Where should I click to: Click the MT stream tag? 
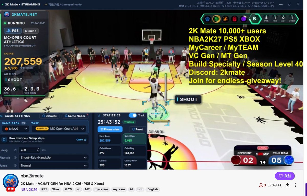click(87, 189)
